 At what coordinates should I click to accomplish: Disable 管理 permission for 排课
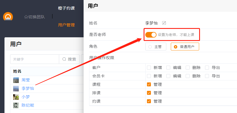149,93
